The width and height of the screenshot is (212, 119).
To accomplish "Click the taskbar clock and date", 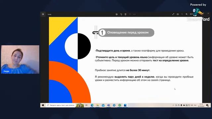I will (x=201, y=105).
